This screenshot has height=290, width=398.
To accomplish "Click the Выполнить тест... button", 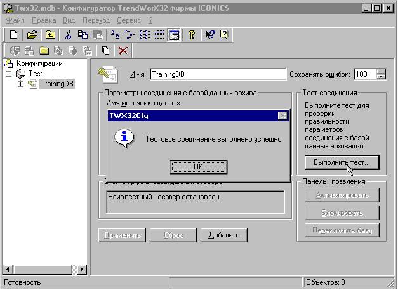I will [342, 162].
